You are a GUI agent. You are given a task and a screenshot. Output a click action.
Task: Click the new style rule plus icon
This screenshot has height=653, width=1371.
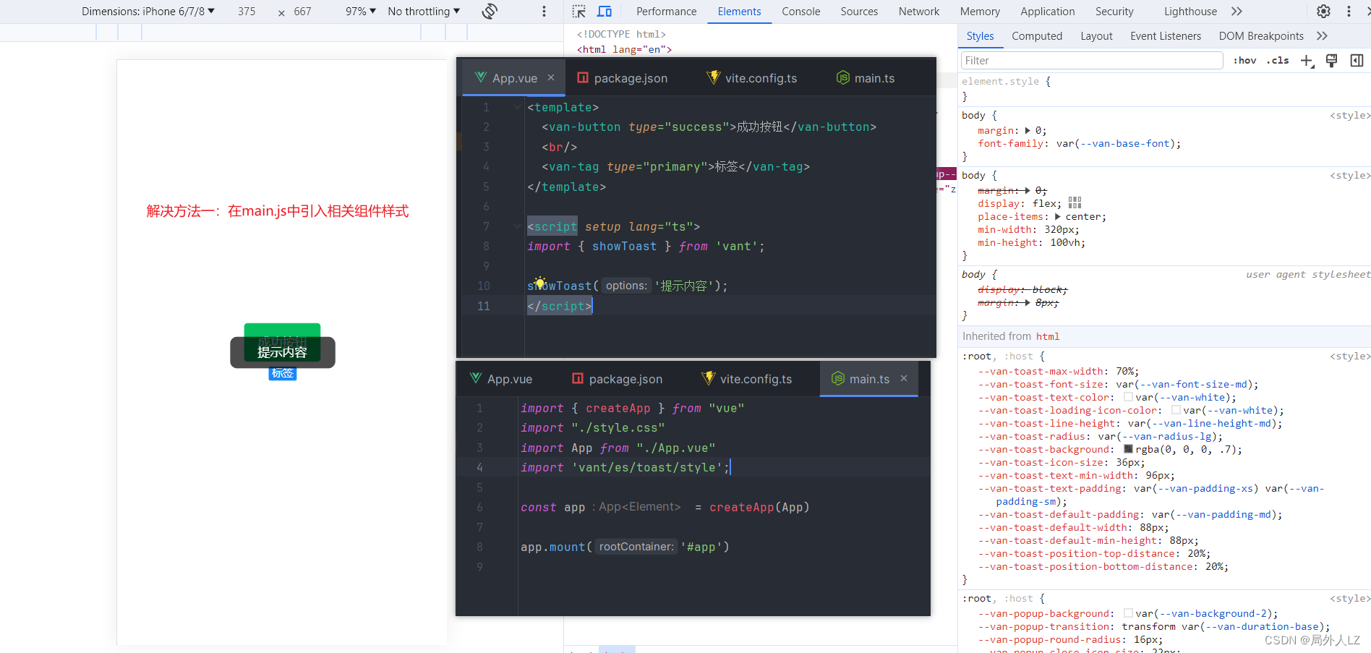1307,61
